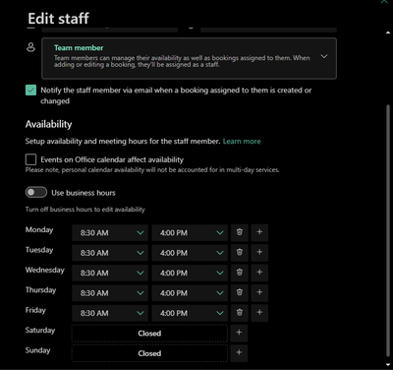This screenshot has height=370, width=393.
Task: Open Friday start time dropdown
Action: tap(110, 313)
